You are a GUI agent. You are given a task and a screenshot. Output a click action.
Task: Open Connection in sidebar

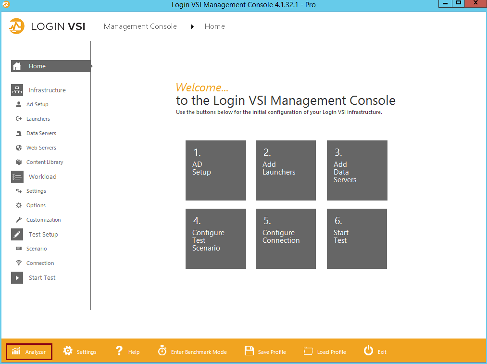(40, 263)
